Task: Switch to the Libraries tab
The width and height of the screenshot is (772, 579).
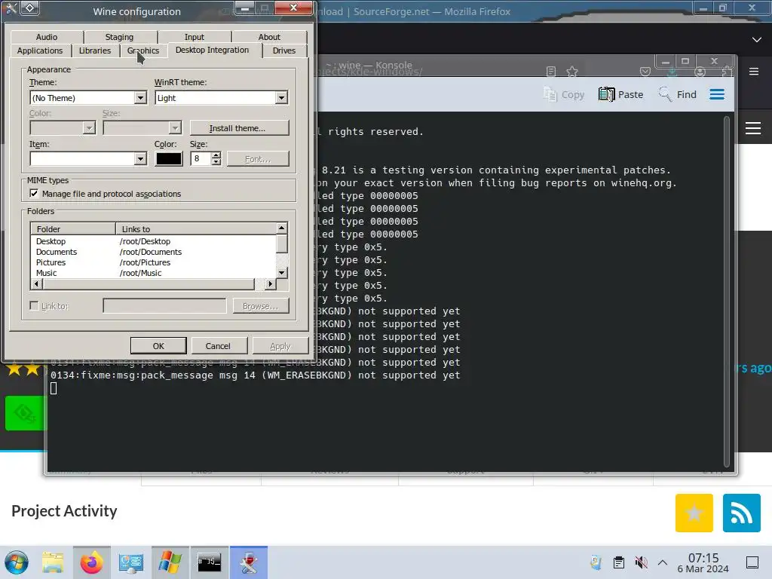Action: [x=95, y=51]
